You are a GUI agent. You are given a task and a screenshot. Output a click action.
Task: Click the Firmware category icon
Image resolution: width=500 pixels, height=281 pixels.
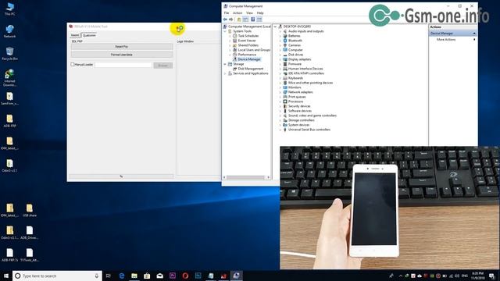pyautogui.click(x=285, y=64)
